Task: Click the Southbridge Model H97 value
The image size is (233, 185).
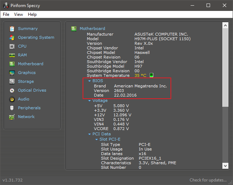Action: (x=138, y=66)
